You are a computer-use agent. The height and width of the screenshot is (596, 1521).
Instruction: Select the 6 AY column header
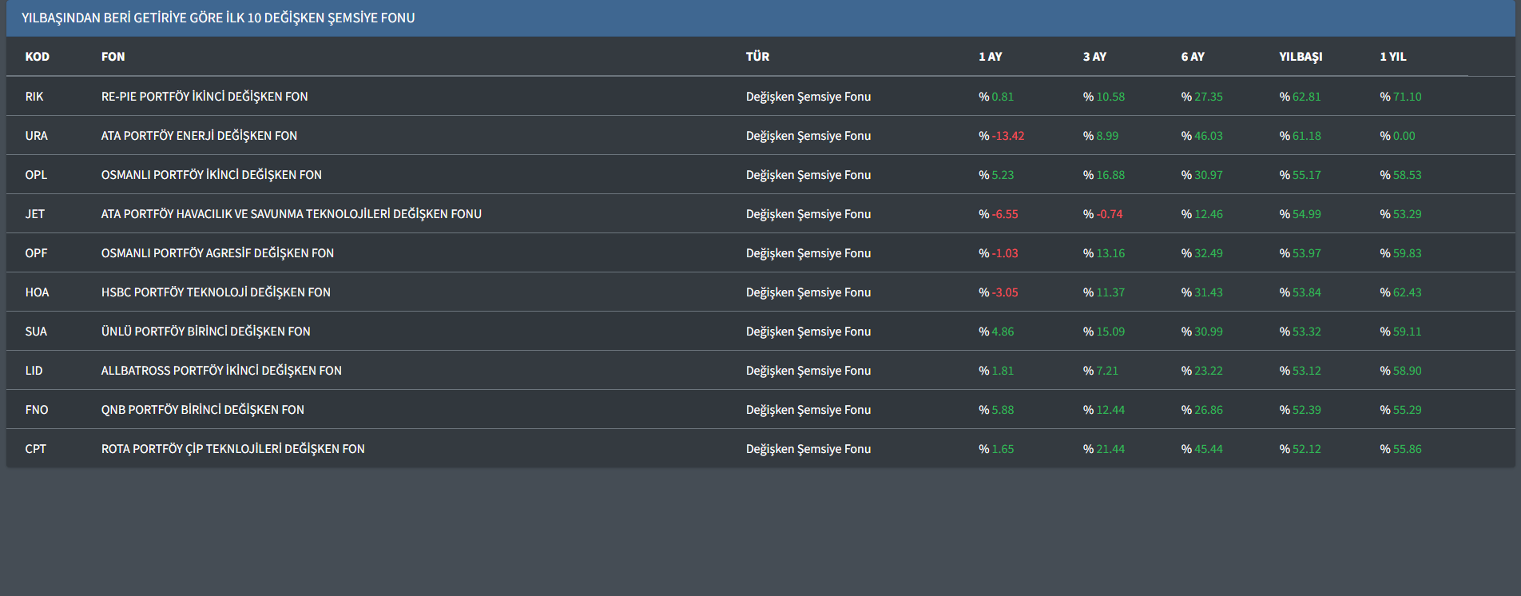(1193, 57)
